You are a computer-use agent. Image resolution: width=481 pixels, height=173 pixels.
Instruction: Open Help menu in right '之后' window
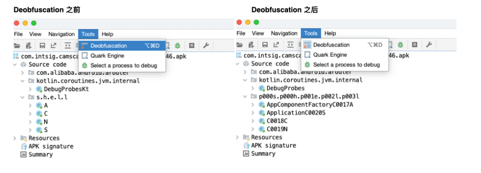330,33
